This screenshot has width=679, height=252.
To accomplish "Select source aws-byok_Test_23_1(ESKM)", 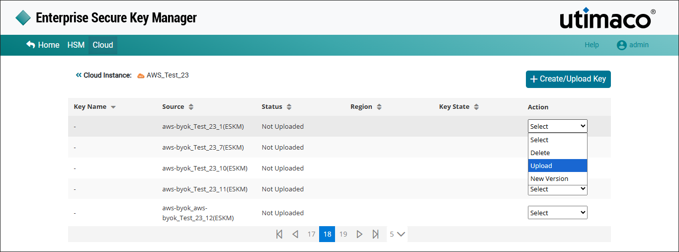I will click(x=203, y=127).
